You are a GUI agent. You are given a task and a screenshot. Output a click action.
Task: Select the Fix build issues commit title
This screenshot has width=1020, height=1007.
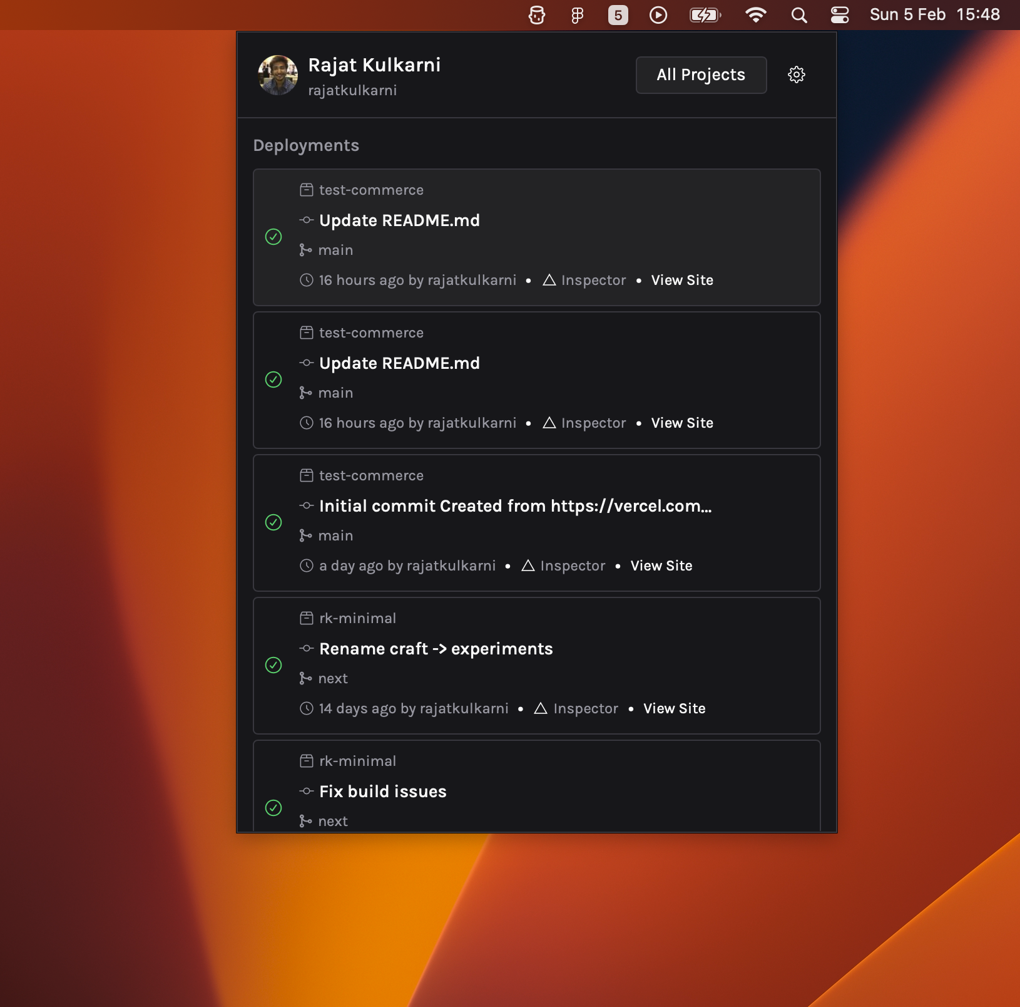pos(383,792)
